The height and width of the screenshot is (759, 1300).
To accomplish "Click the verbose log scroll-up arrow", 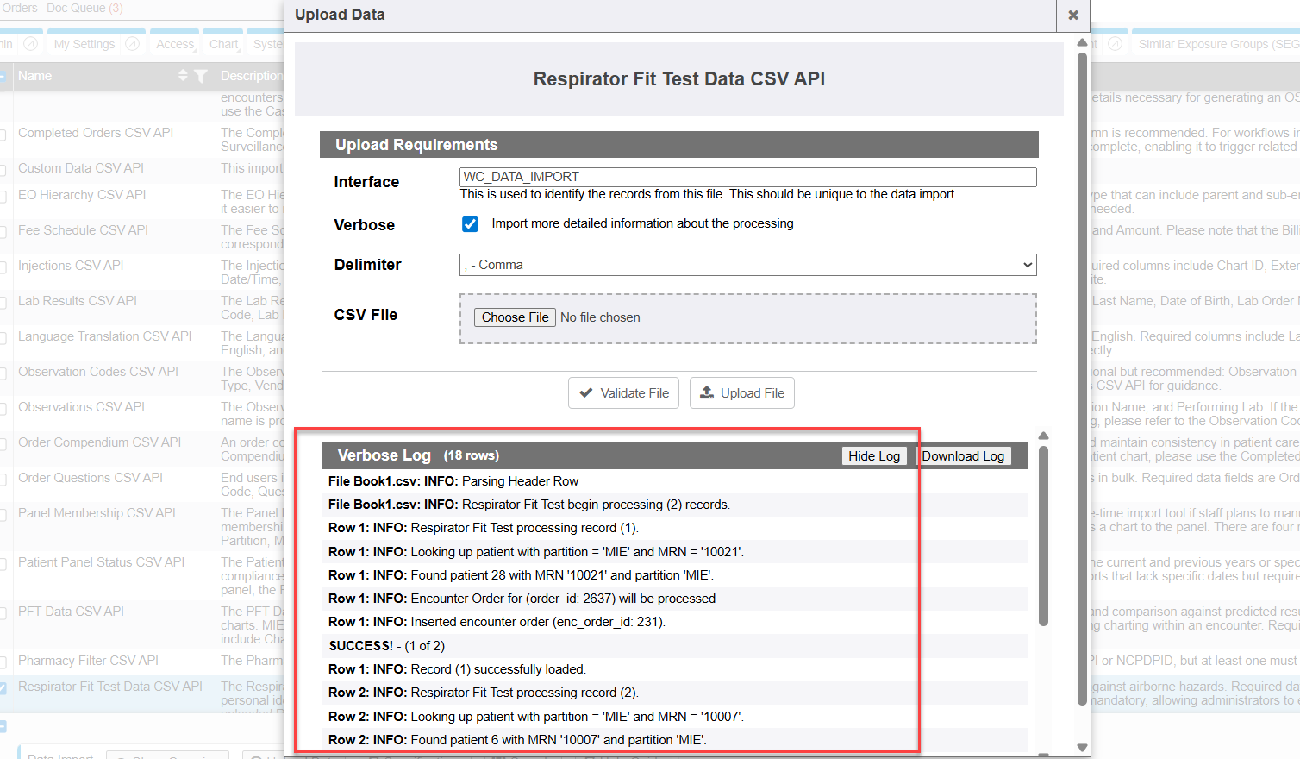I will (1043, 436).
